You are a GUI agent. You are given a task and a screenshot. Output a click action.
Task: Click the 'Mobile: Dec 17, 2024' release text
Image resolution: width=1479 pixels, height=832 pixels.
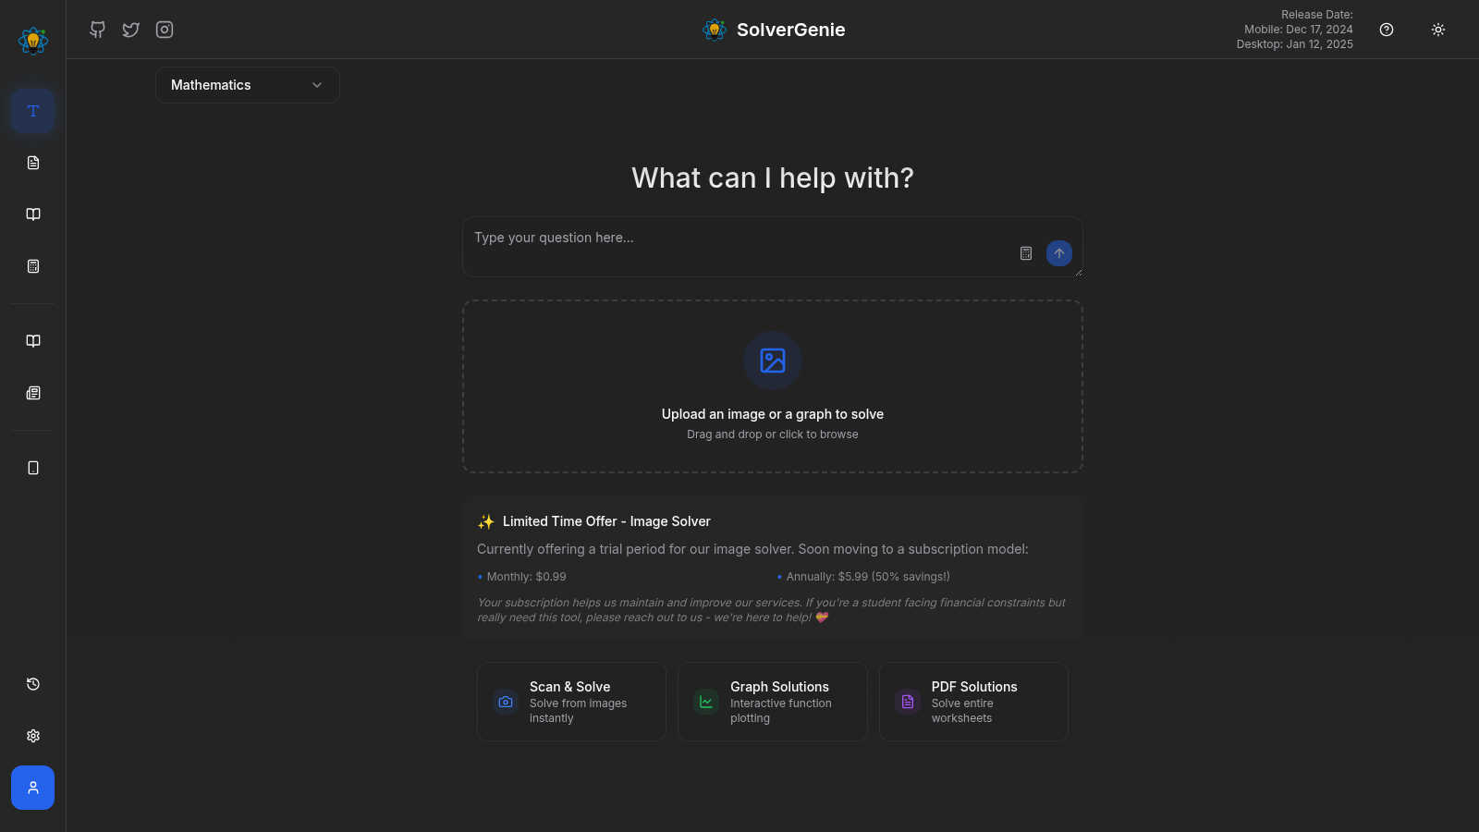(1298, 30)
